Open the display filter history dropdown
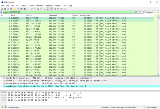Screen dimensions: 160x109 click(x=142, y=12)
